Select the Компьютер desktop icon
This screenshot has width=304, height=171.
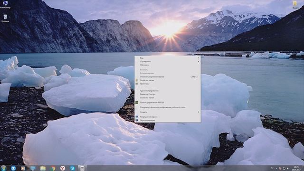(5, 4)
